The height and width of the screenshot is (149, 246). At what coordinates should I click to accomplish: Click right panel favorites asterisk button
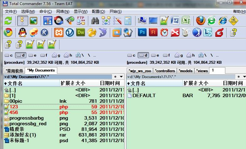tap(238, 77)
